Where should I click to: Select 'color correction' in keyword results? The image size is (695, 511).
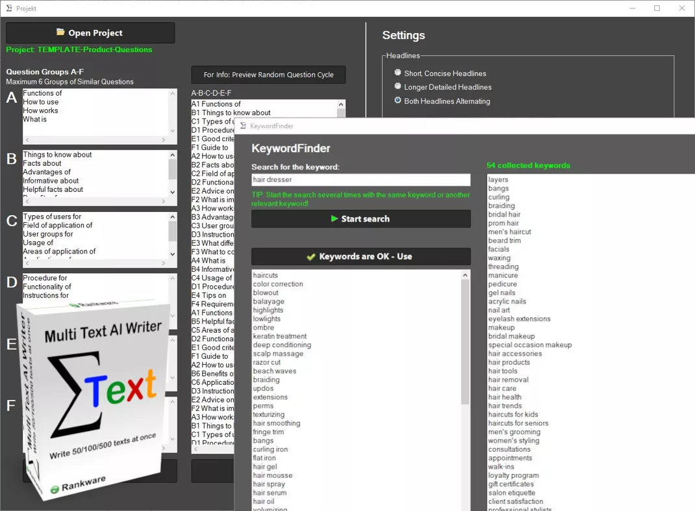pos(278,284)
